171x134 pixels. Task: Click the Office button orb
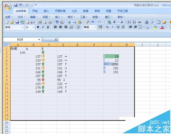point(8,7)
